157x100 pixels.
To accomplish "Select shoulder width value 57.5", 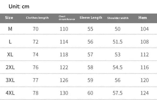I will click(118, 93).
